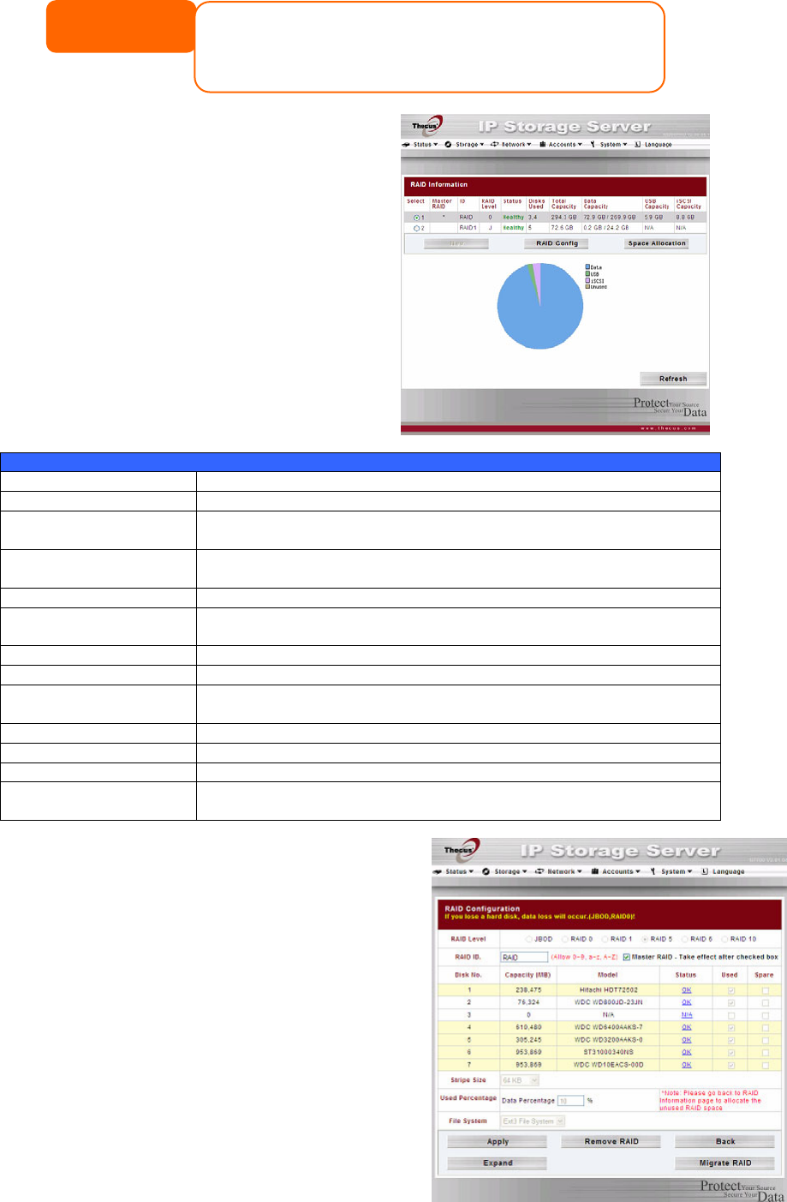
Task: Toggle Spare checkbox for disk 2
Action: click(x=765, y=1002)
